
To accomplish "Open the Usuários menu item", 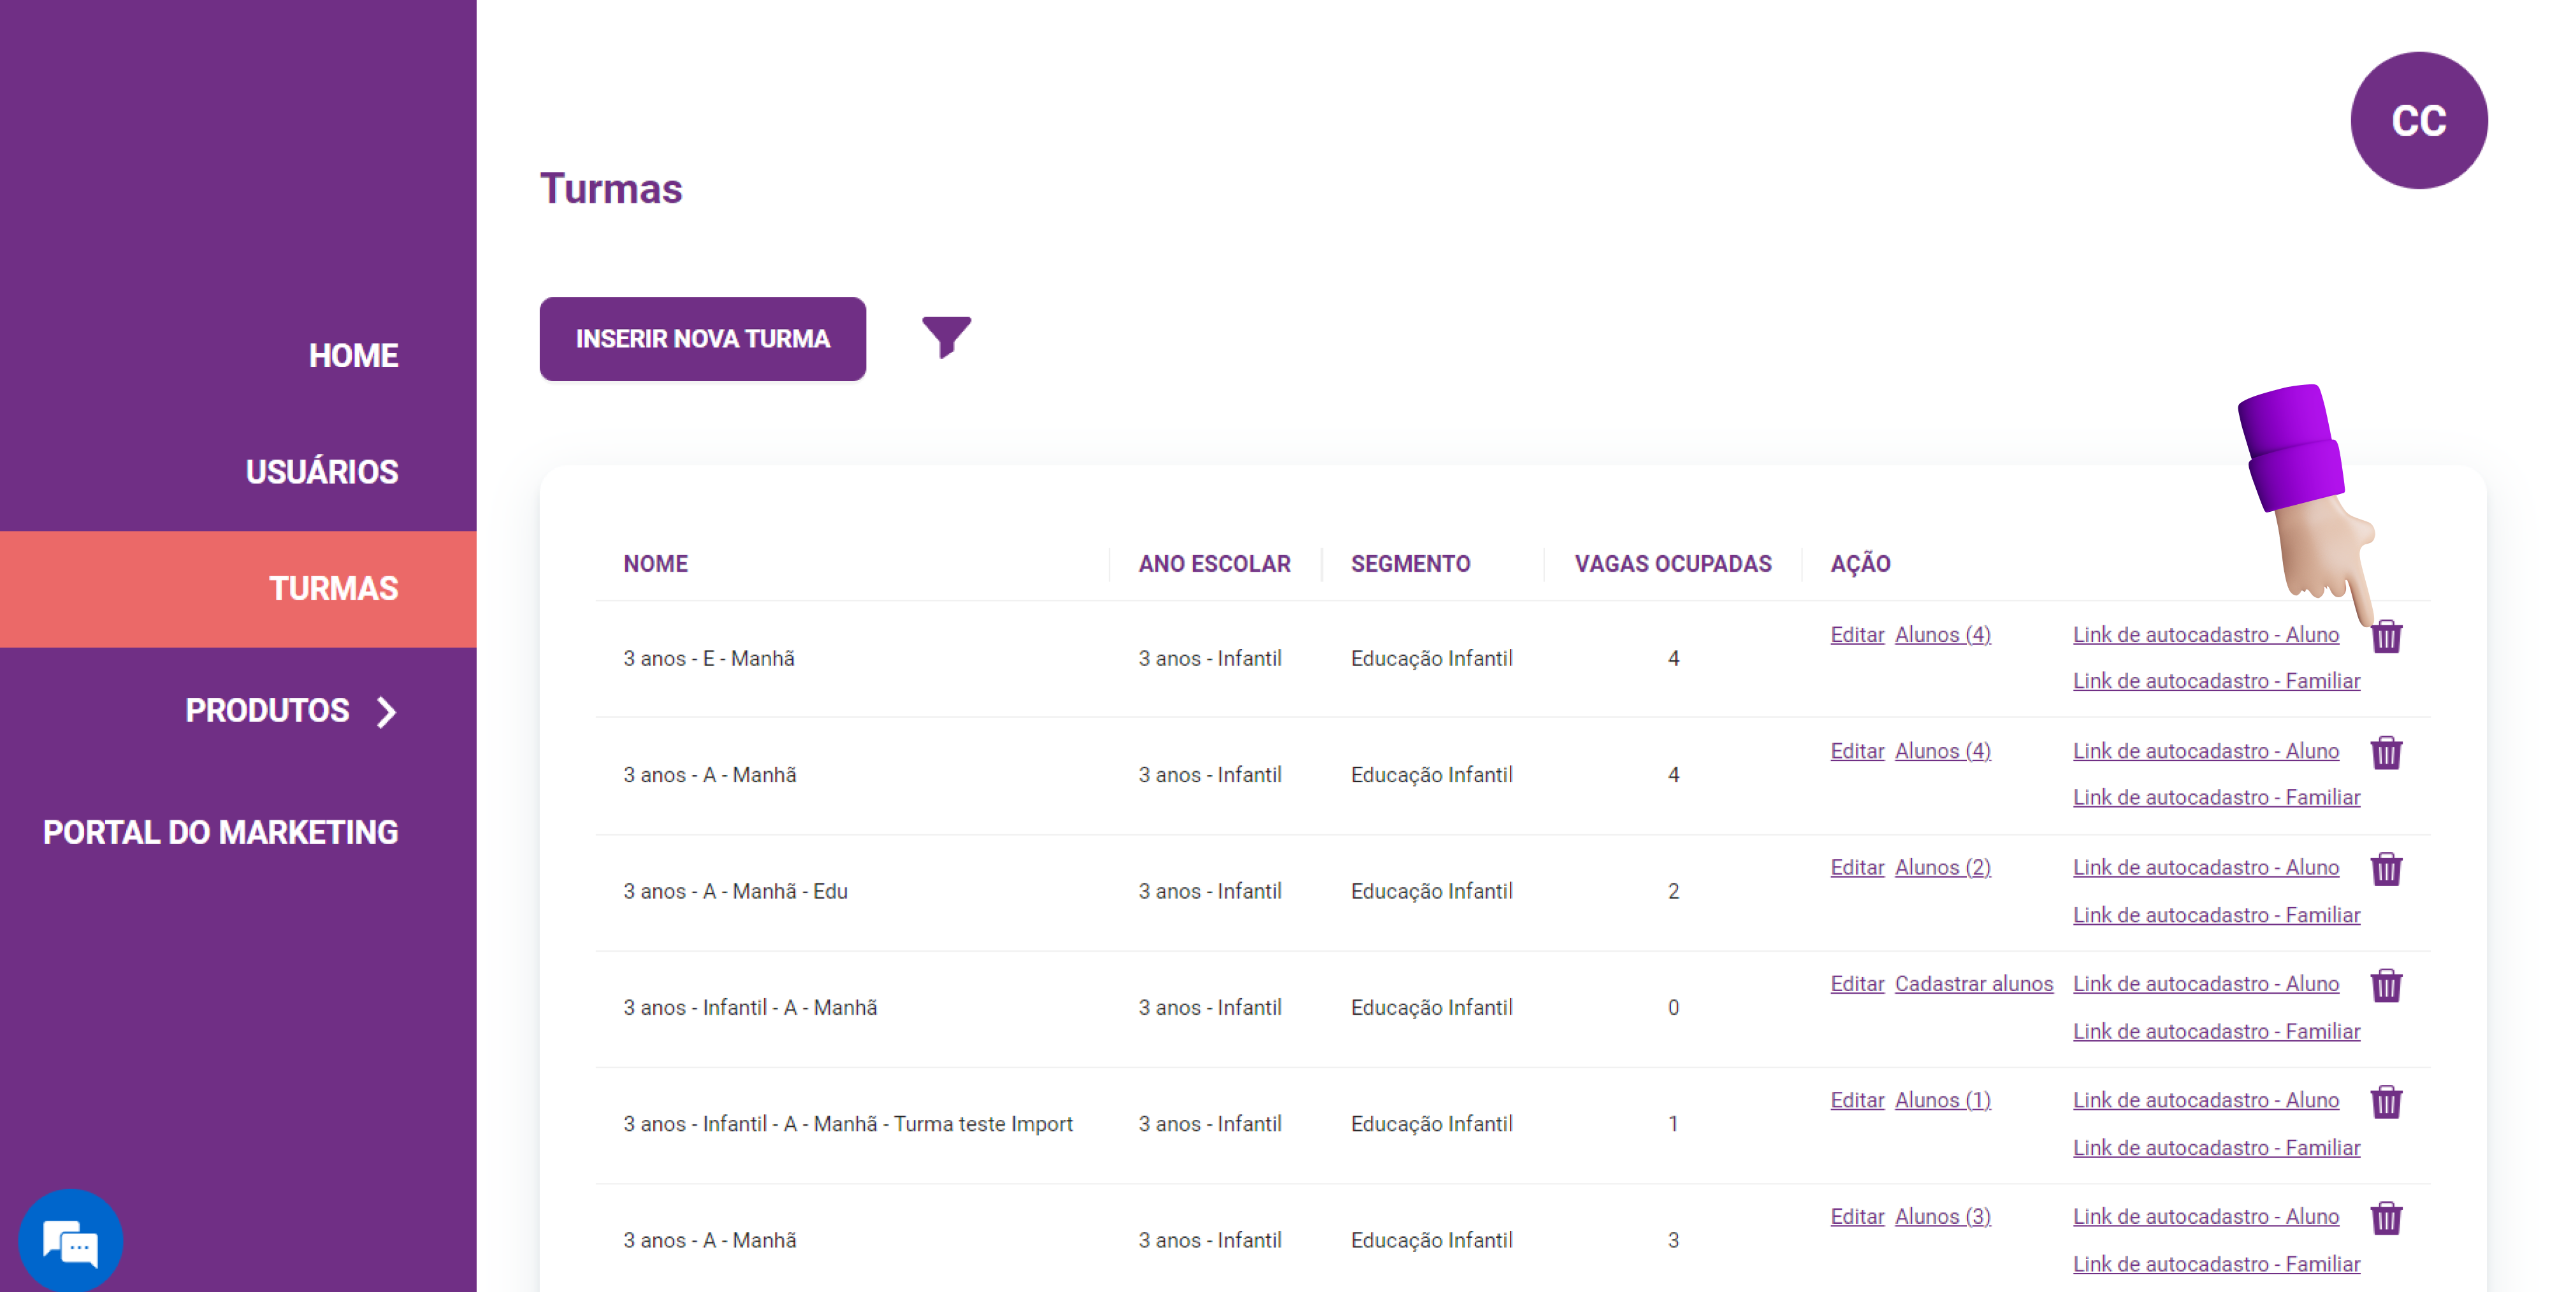I will pyautogui.click(x=322, y=472).
